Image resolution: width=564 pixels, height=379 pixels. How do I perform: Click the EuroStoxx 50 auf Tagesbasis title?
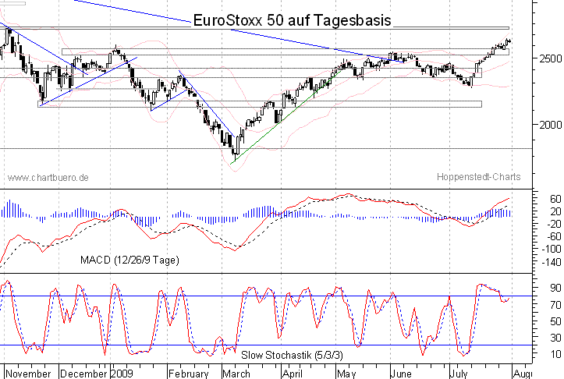292,20
